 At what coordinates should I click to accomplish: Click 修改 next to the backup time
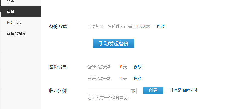pos(160,26)
